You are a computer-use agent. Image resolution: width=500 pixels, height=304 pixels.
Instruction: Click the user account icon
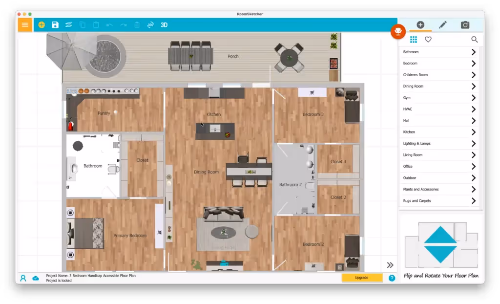click(x=23, y=278)
